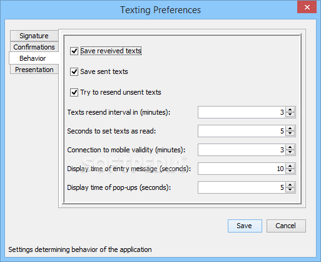Increase seconds to set texts as read
321x262 pixels.
(x=290, y=128)
